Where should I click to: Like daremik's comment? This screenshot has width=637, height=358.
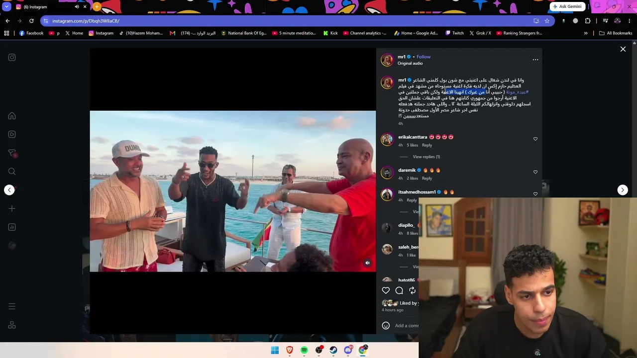535,172
